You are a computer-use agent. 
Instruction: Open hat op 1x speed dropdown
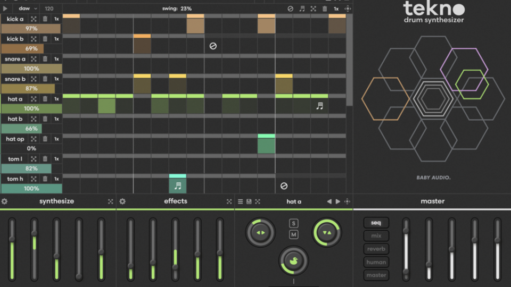coord(57,139)
